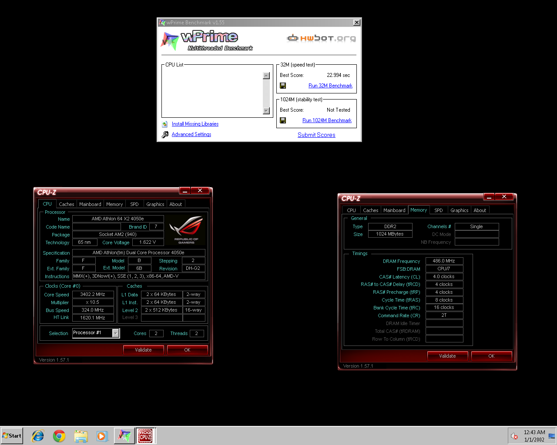Open SPD tab in right CPU-Z window
Viewport: 557px width, 445px height.
tap(439, 210)
